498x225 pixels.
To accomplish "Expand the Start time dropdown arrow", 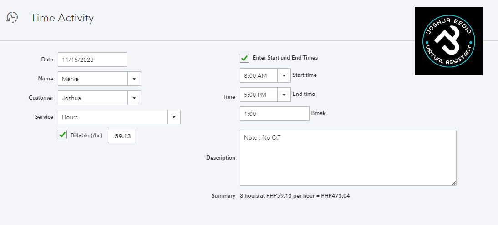I will (284, 75).
